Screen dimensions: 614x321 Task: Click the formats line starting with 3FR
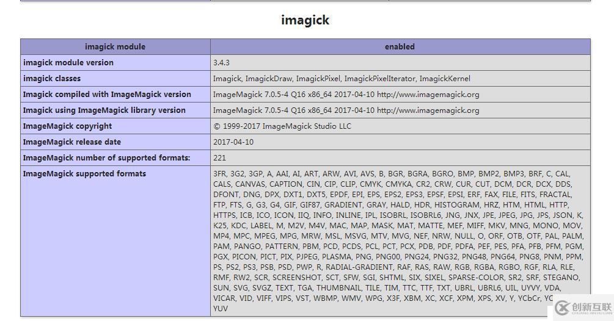click(x=392, y=173)
